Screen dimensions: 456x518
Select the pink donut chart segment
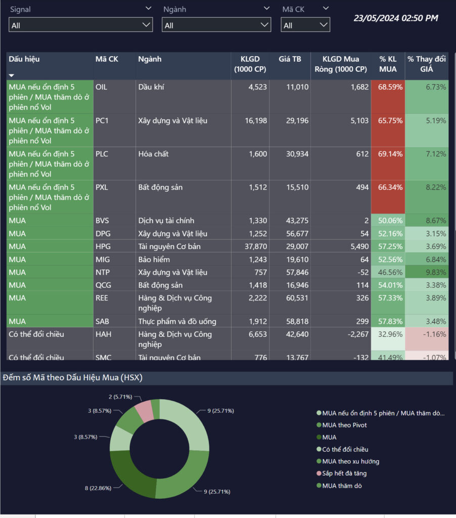click(144, 410)
